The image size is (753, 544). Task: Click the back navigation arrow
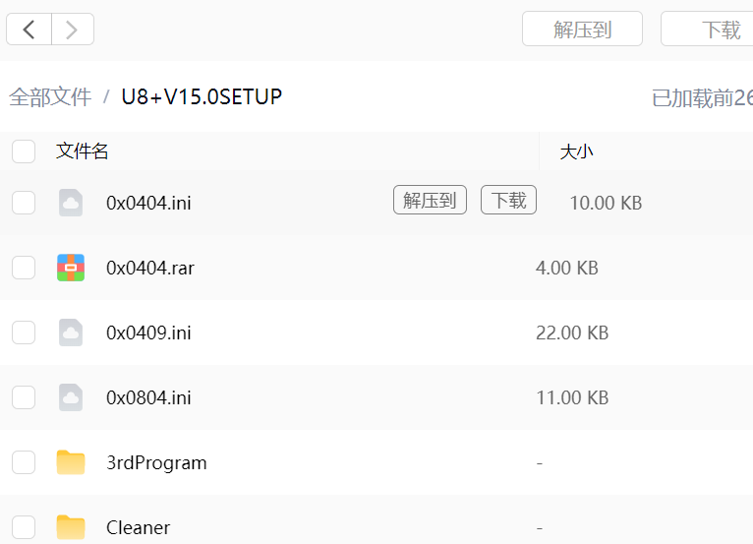pos(29,30)
